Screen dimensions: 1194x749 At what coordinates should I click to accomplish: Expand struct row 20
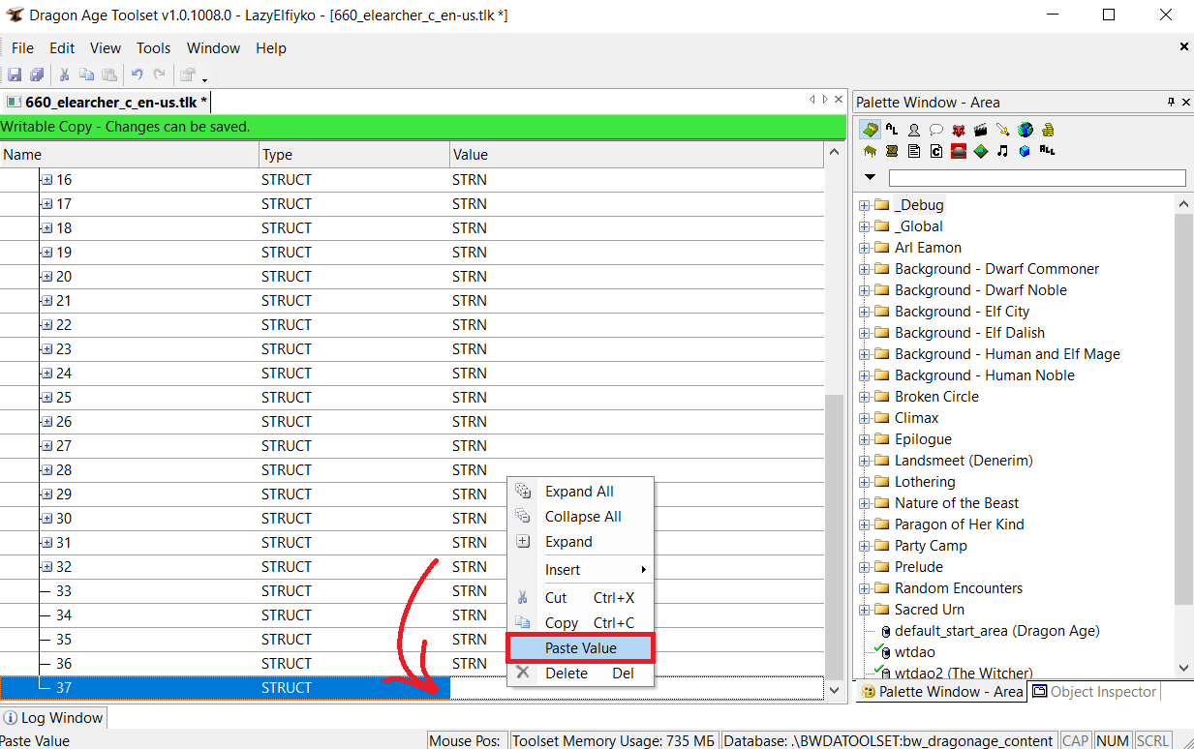[46, 277]
